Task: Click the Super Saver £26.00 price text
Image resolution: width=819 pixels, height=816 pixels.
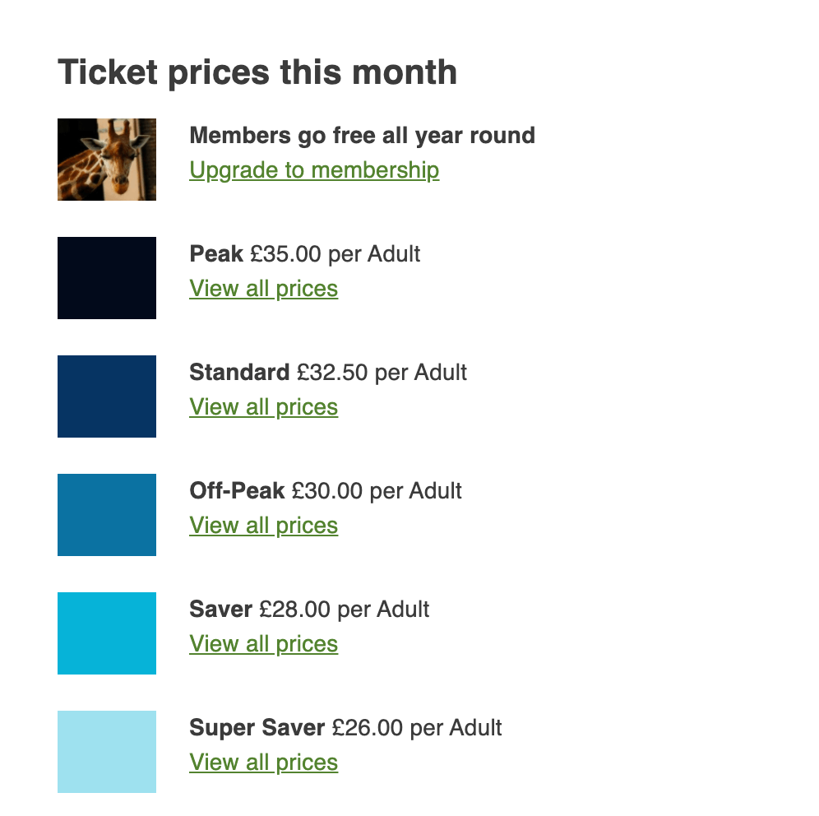Action: coord(368,728)
